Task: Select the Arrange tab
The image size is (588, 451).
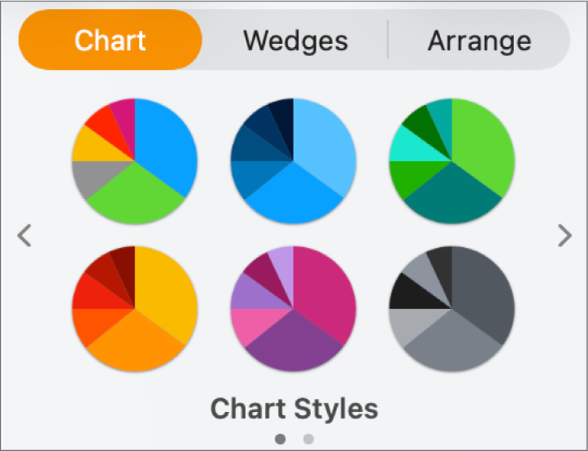Action: pyautogui.click(x=479, y=40)
